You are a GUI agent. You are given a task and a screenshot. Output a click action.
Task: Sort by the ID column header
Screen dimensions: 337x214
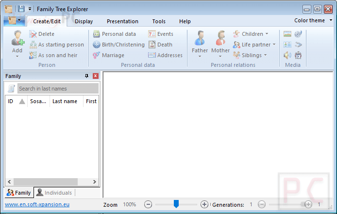17,101
